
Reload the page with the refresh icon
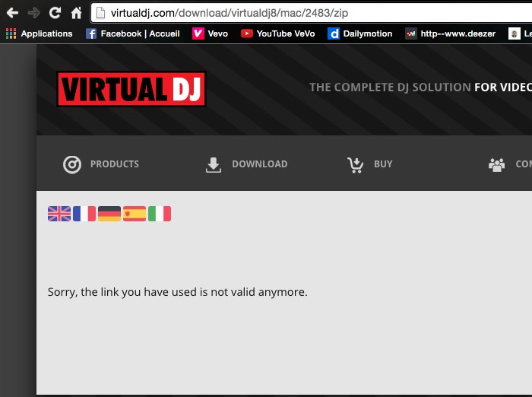[55, 13]
